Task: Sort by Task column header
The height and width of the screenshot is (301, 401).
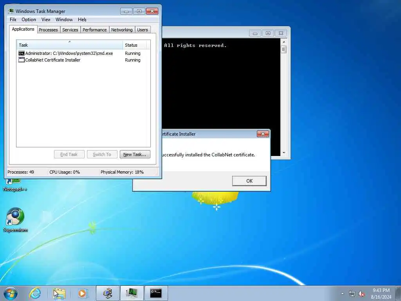Action: tap(70, 45)
